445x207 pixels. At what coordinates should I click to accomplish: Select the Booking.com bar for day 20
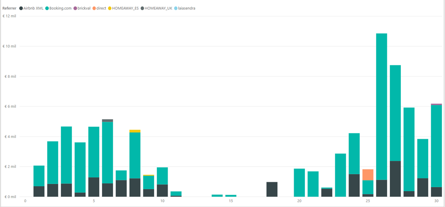tap(299, 183)
